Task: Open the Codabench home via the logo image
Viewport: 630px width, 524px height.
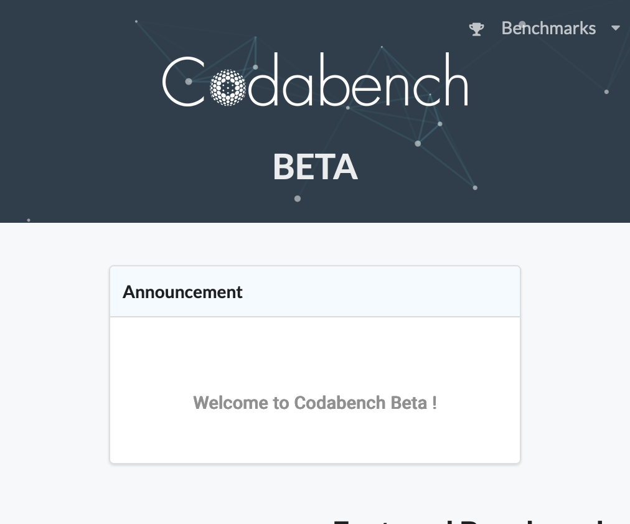Action: pos(314,81)
